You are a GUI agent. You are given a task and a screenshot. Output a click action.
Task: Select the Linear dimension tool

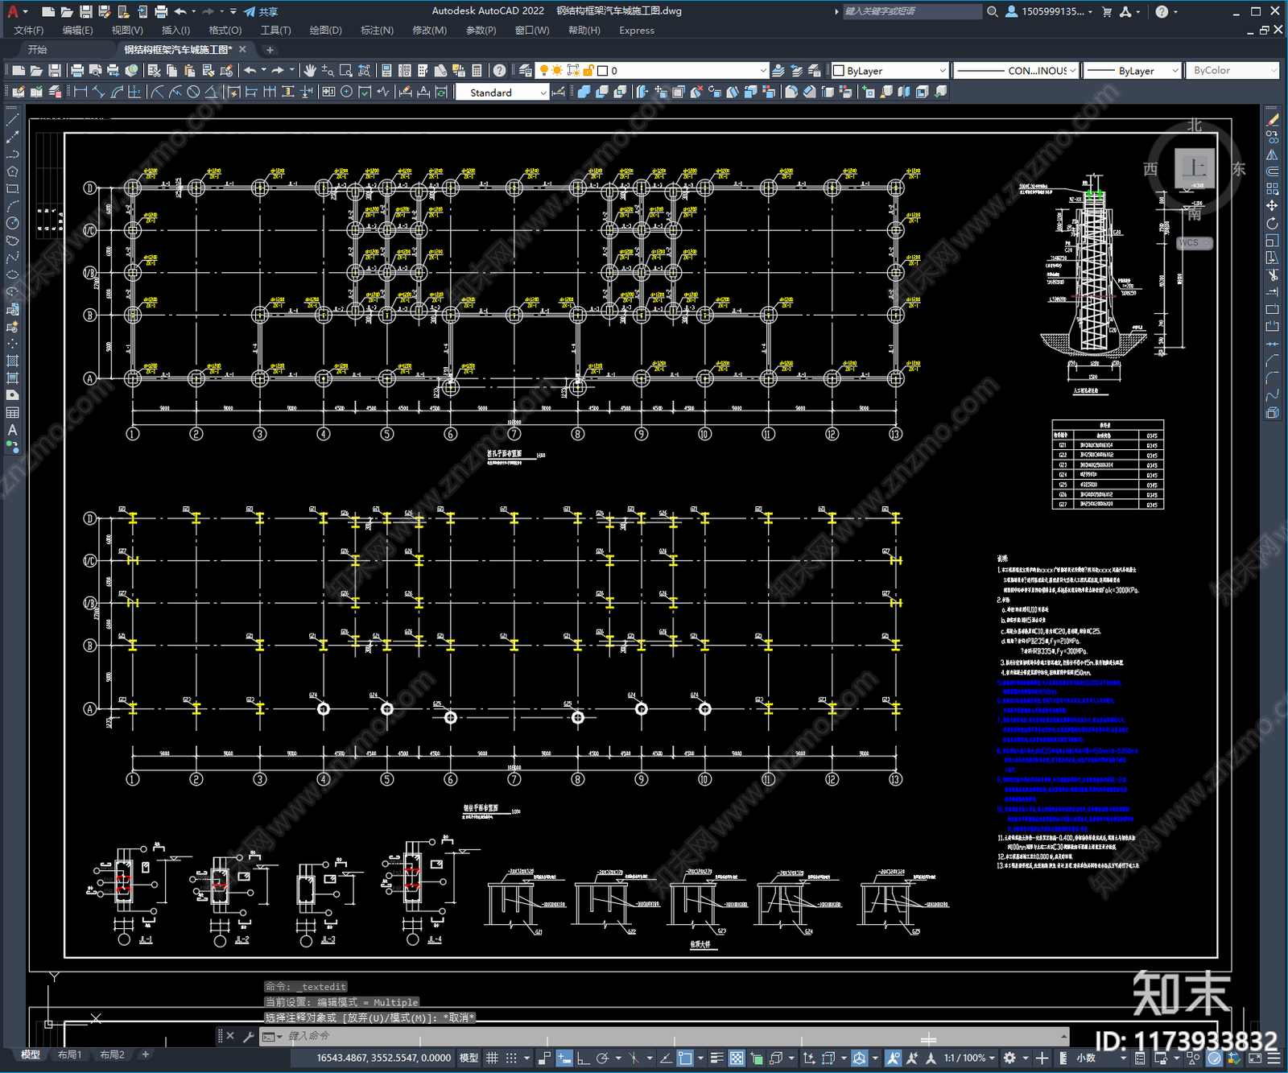click(80, 92)
